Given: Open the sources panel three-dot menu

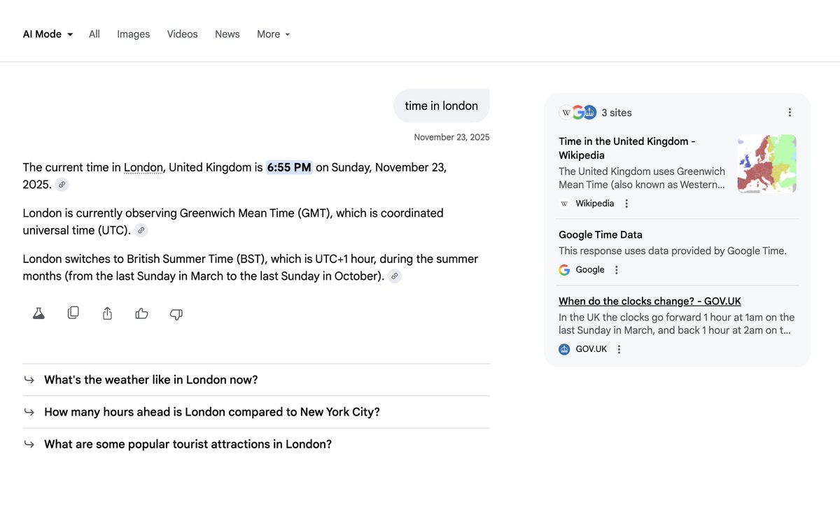Looking at the screenshot, I should point(790,113).
